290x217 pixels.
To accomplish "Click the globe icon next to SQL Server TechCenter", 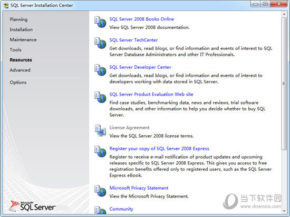I will (x=100, y=43).
